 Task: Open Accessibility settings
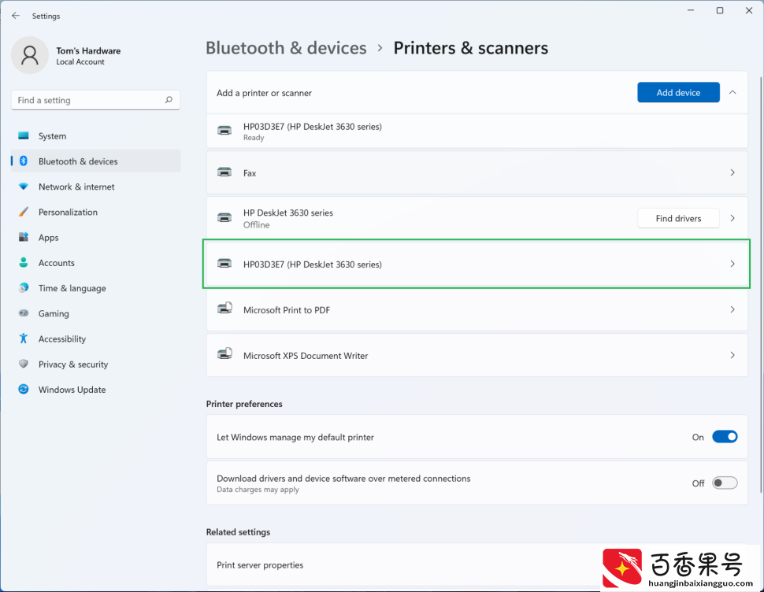[95, 339]
